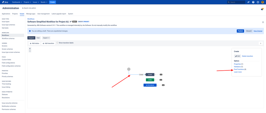Switch to Diagram view

[x=31, y=38]
